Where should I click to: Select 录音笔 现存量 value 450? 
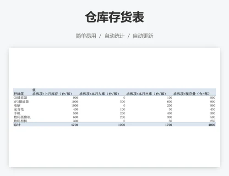coord(213,109)
